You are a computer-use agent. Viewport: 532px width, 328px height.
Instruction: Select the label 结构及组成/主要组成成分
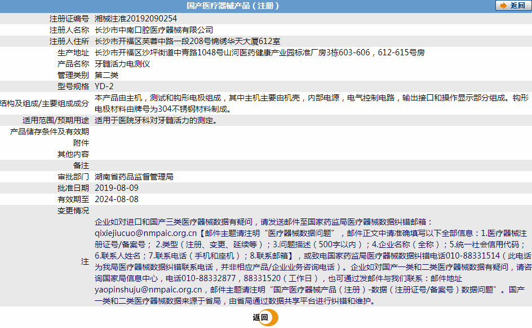(x=45, y=103)
